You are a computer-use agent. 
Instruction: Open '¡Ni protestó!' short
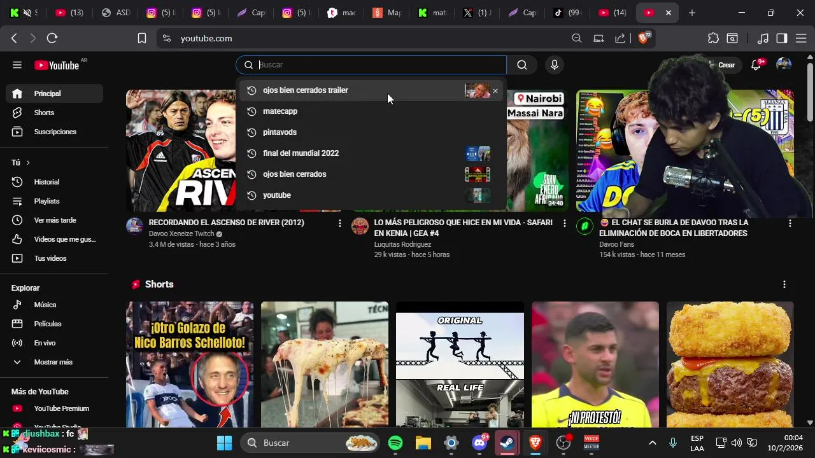[595, 364]
